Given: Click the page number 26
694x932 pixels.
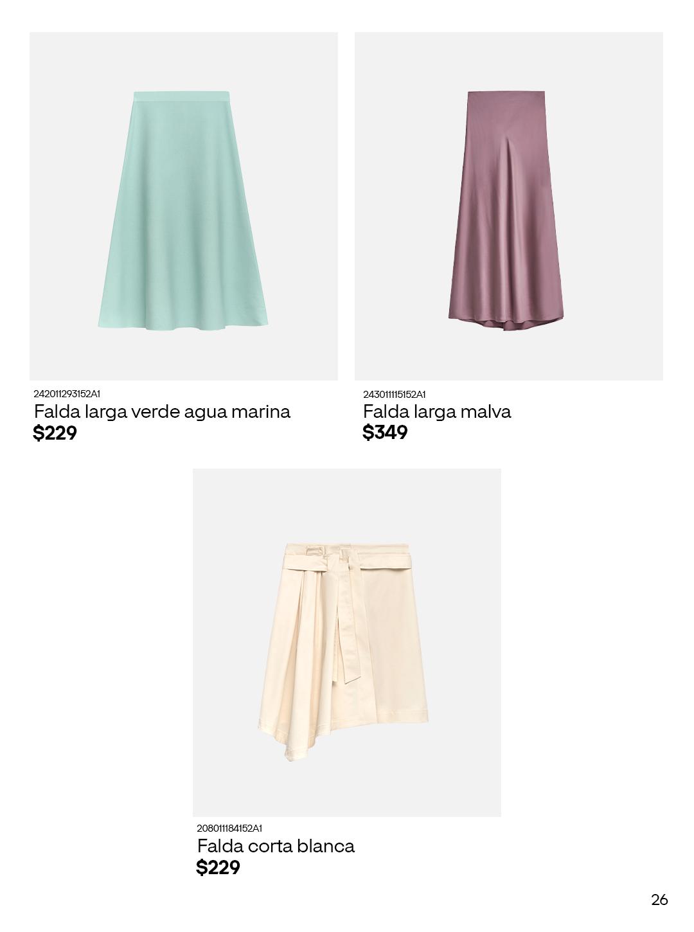Looking at the screenshot, I should 659,900.
